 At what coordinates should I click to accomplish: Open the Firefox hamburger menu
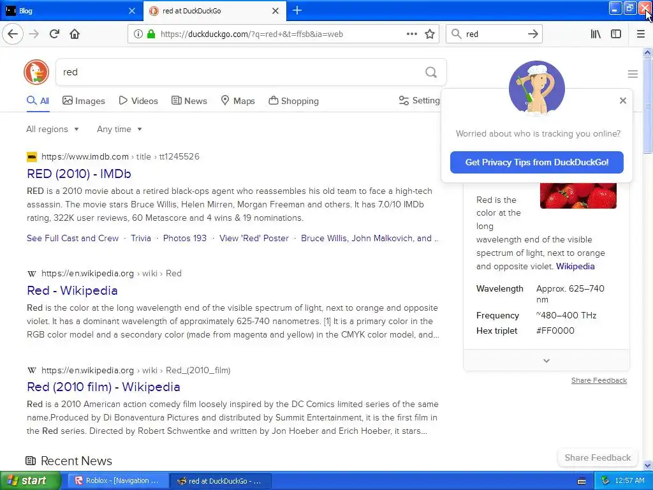pos(640,34)
